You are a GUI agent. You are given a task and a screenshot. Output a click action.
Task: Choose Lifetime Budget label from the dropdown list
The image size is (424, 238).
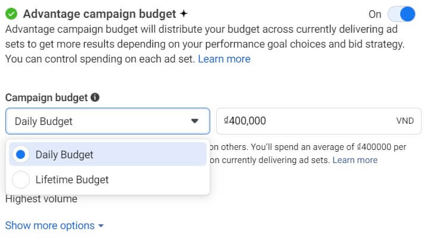(x=72, y=179)
